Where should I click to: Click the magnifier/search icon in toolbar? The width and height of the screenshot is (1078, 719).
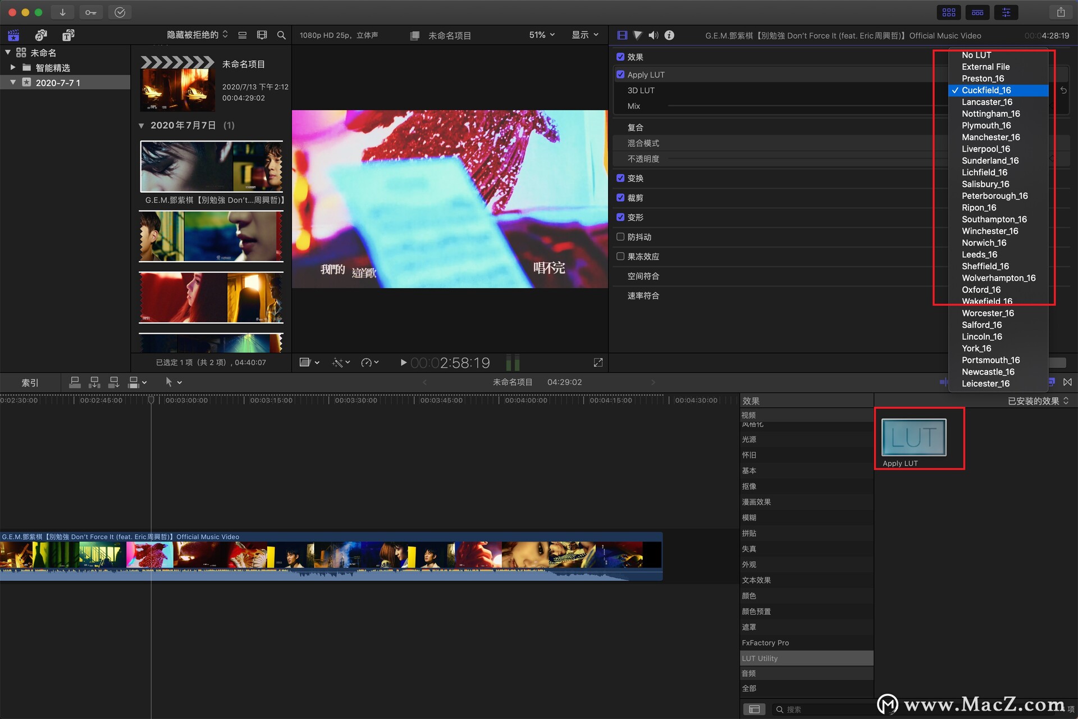click(x=282, y=35)
